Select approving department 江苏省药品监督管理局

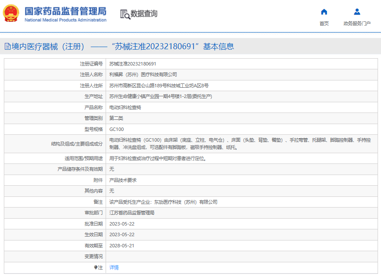tap(132, 213)
